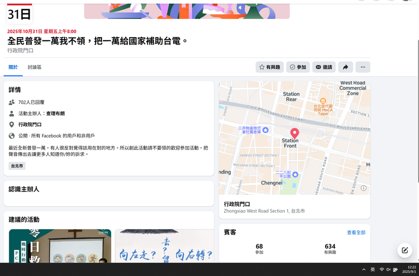The height and width of the screenshot is (276, 419).
Task: Click the page vertical scrollbar
Action: pyautogui.click(x=417, y=112)
